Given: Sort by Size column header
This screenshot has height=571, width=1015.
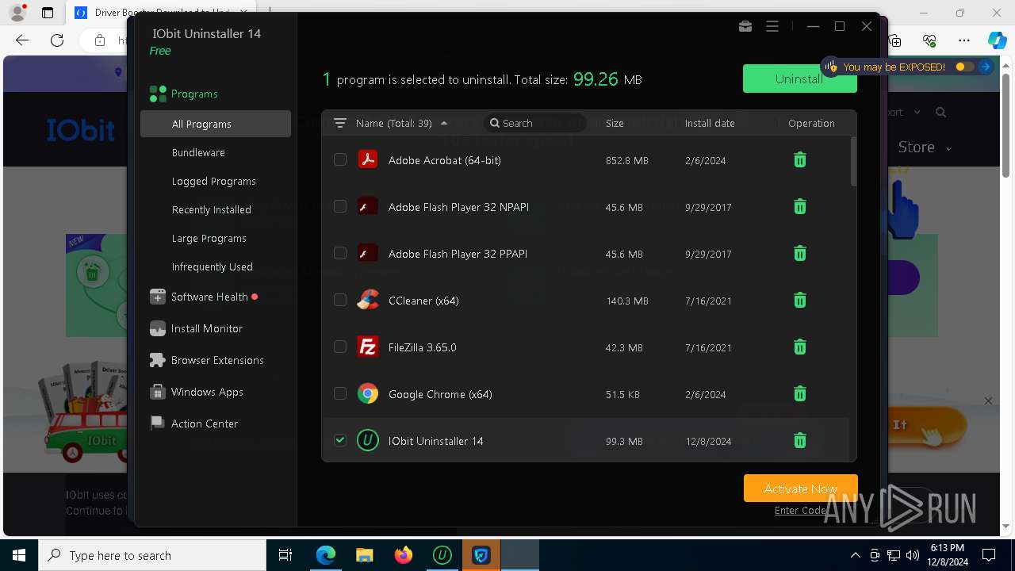Looking at the screenshot, I should 615,123.
